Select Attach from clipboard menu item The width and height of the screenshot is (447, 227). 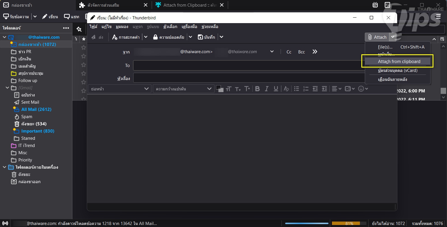pos(398,62)
